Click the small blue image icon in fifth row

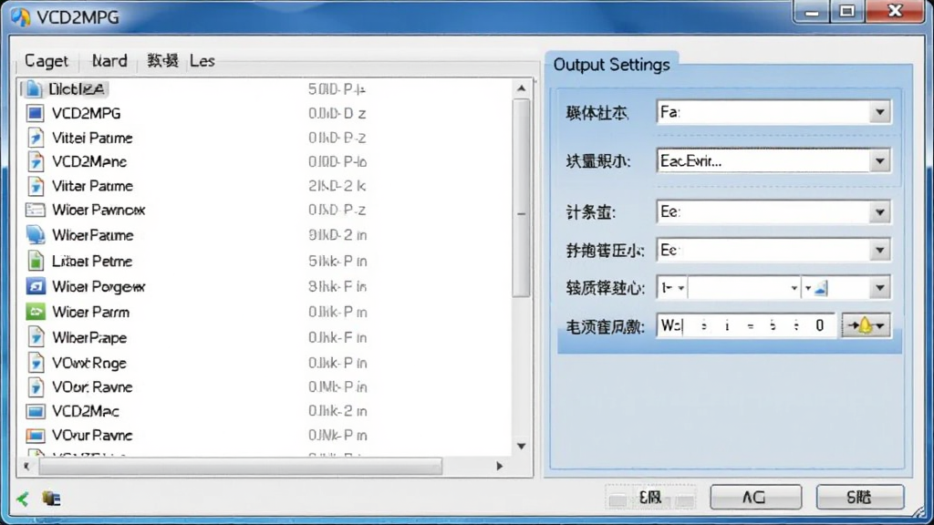tap(821, 289)
